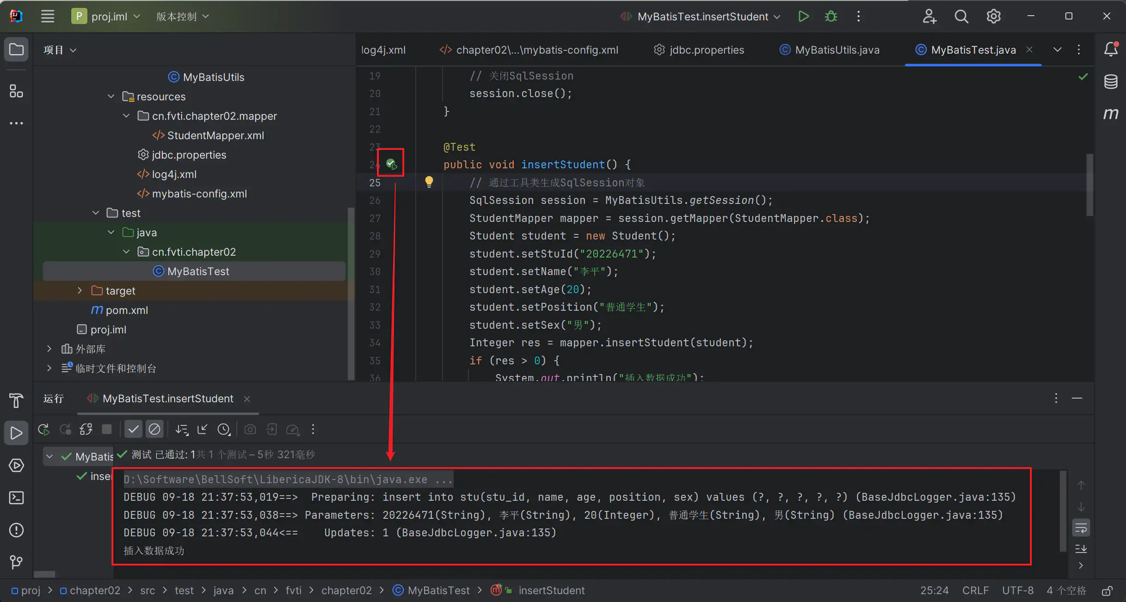
Task: Open Search Everywhere magnifier
Action: pyautogui.click(x=961, y=17)
